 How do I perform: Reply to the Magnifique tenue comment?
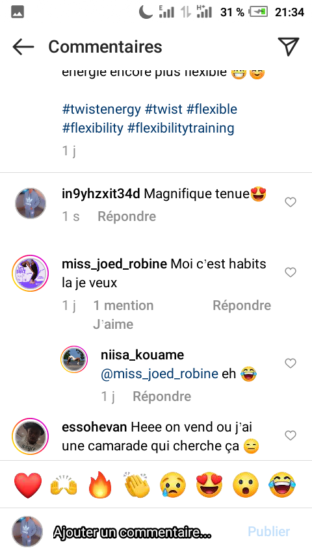(x=127, y=216)
